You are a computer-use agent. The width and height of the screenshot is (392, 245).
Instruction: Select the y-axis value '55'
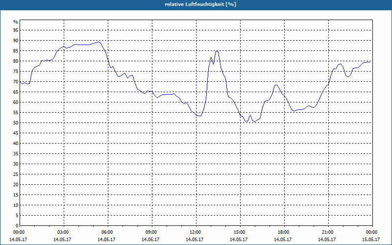(x=16, y=113)
